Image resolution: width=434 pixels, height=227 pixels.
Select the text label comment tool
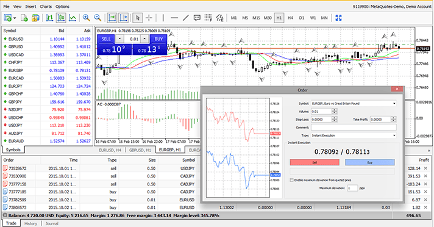197,18
